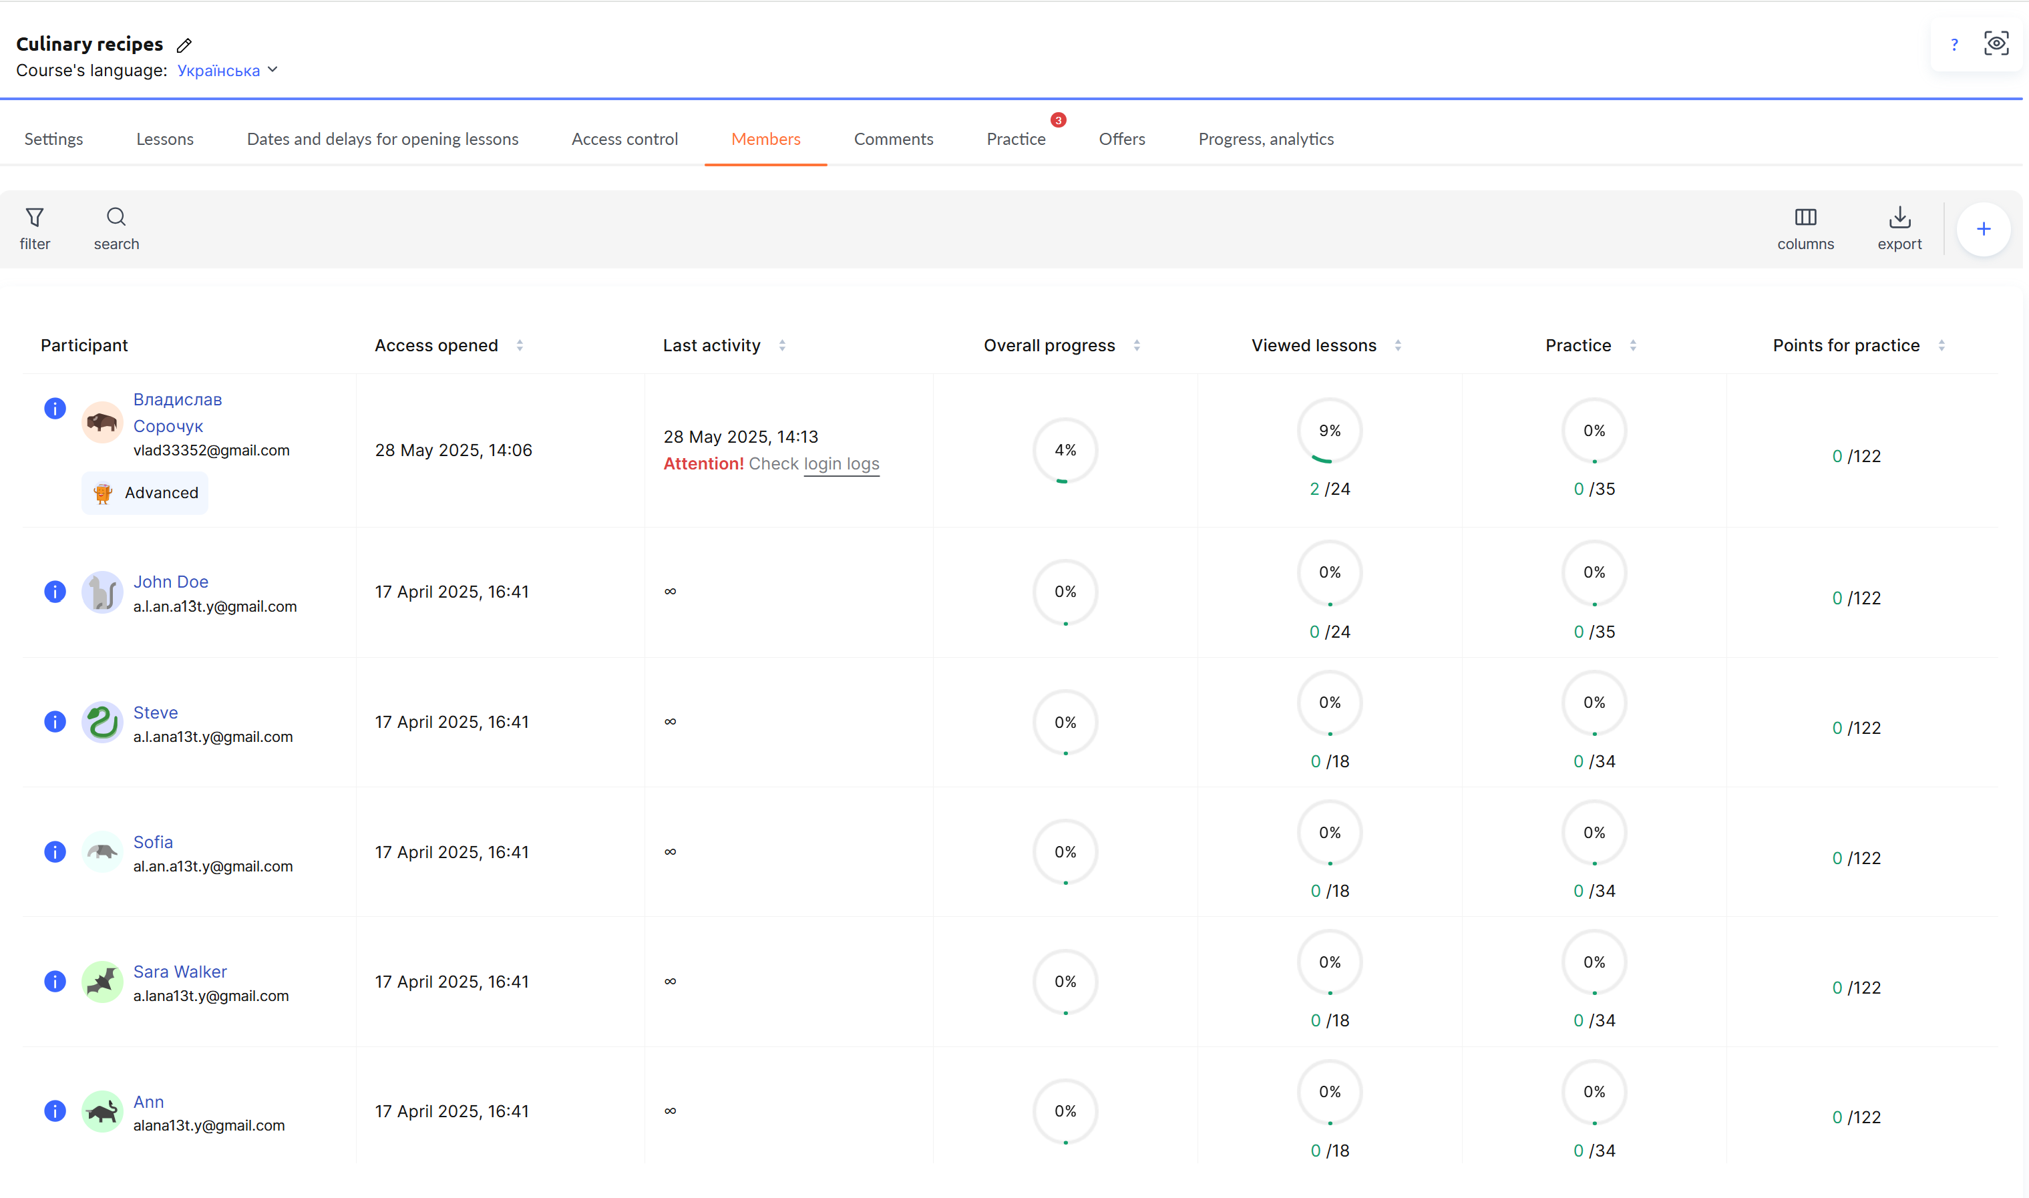This screenshot has width=2029, height=1198.
Task: Sort by Points for practice column
Action: [x=1941, y=345]
